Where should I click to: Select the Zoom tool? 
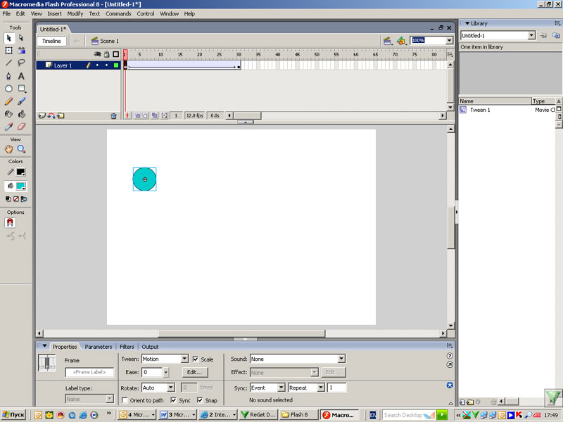[22, 149]
